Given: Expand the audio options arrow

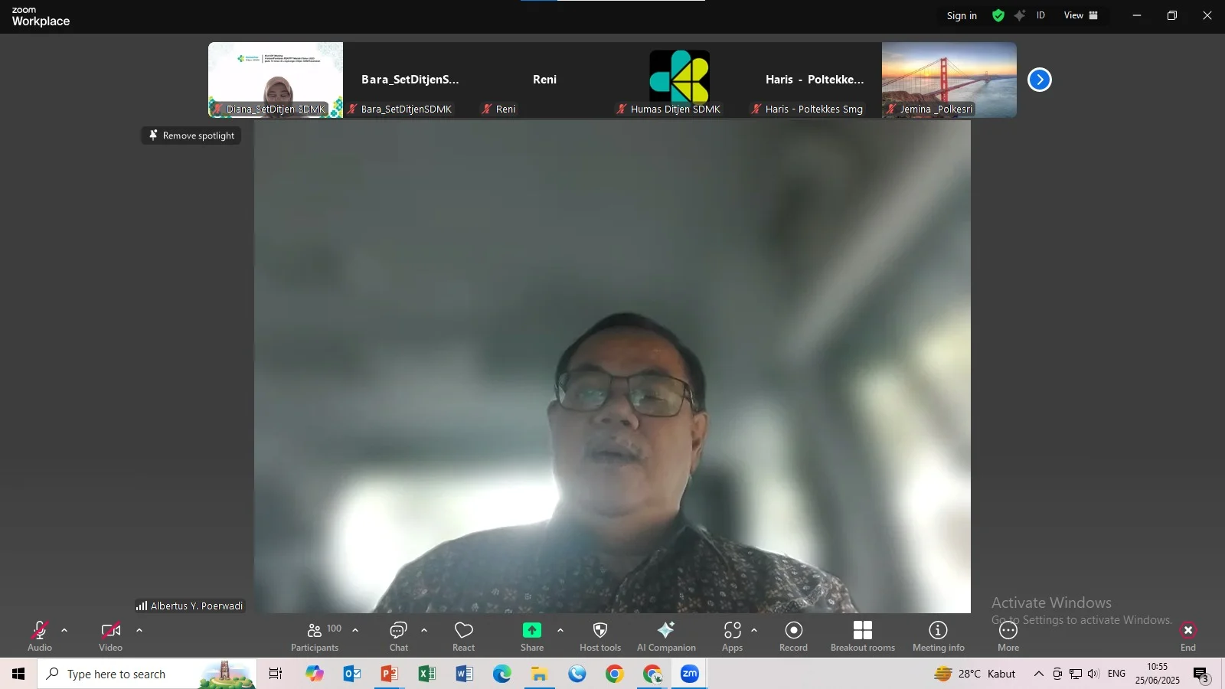Looking at the screenshot, I should pyautogui.click(x=64, y=631).
